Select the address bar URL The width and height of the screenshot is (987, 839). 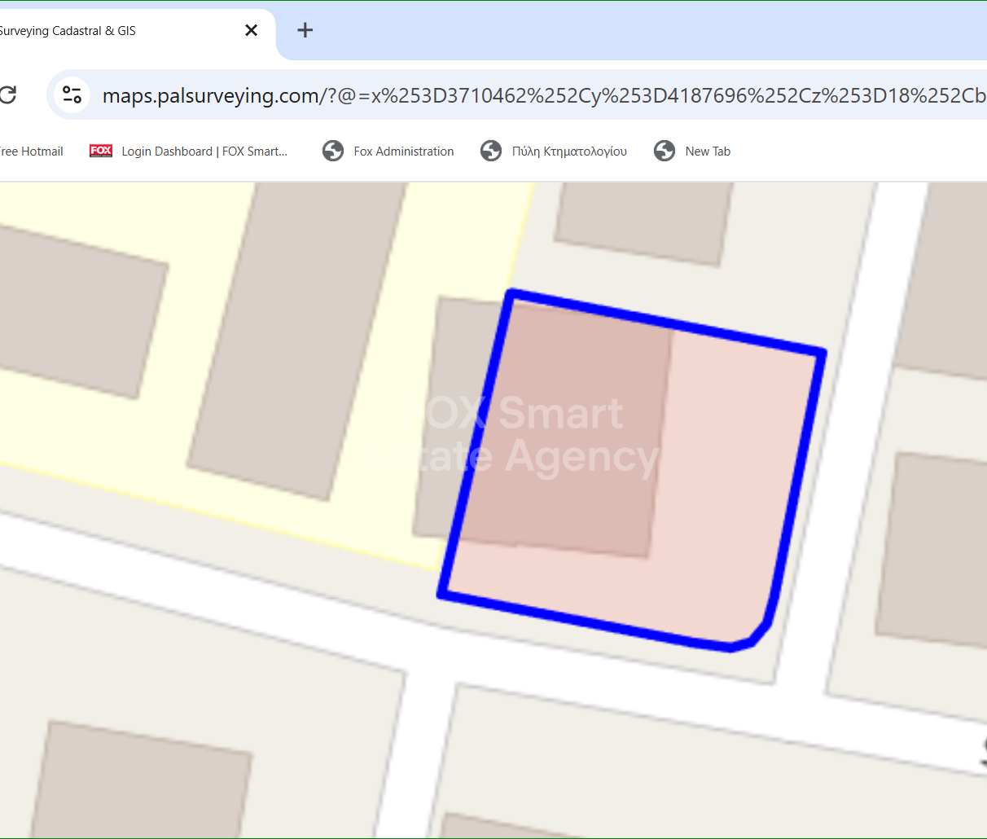(544, 95)
